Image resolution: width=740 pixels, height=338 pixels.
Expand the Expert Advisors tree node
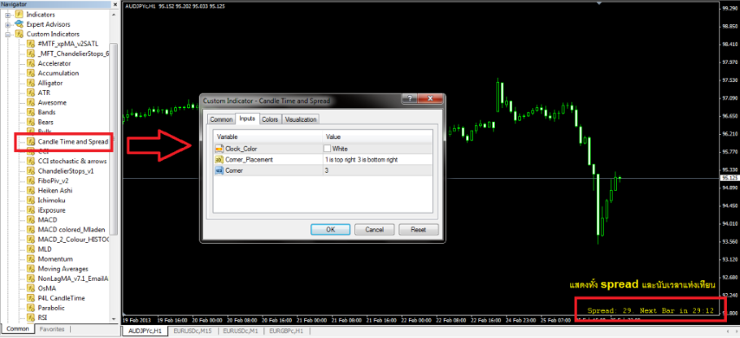point(8,24)
